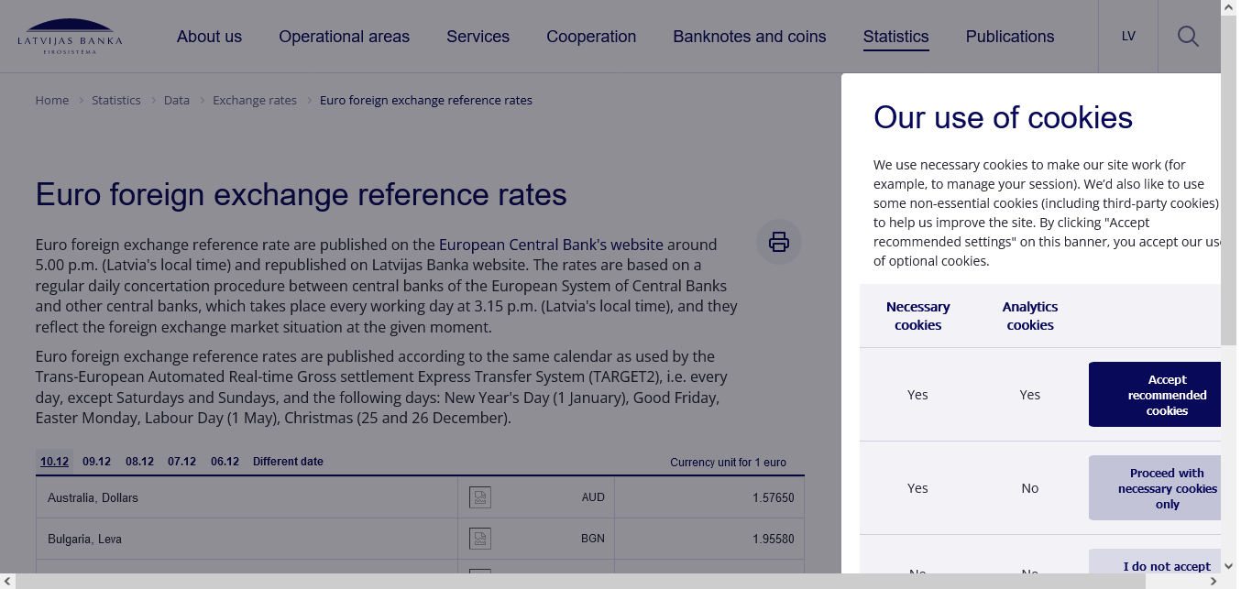Open the chart icon for Australia Dollars
Image resolution: width=1252 pixels, height=589 pixels.
480,497
